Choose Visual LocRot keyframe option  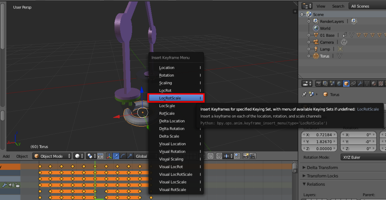click(x=176, y=166)
